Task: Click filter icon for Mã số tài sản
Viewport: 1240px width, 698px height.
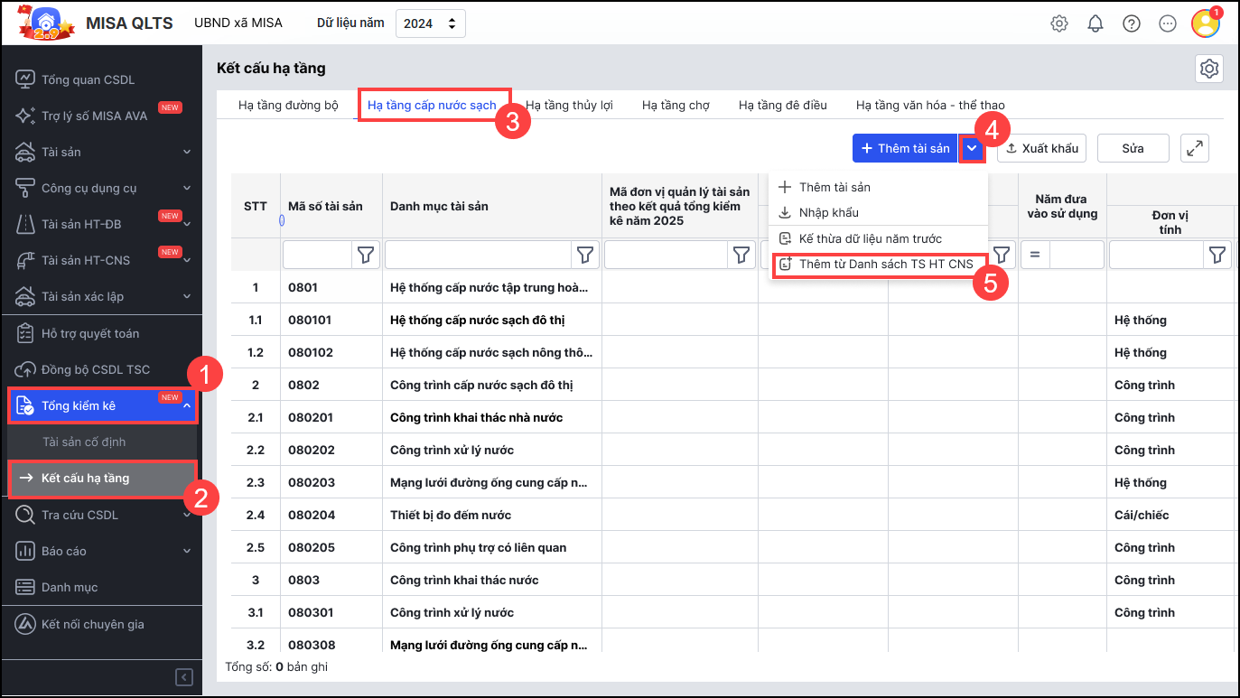Action: [x=365, y=256]
